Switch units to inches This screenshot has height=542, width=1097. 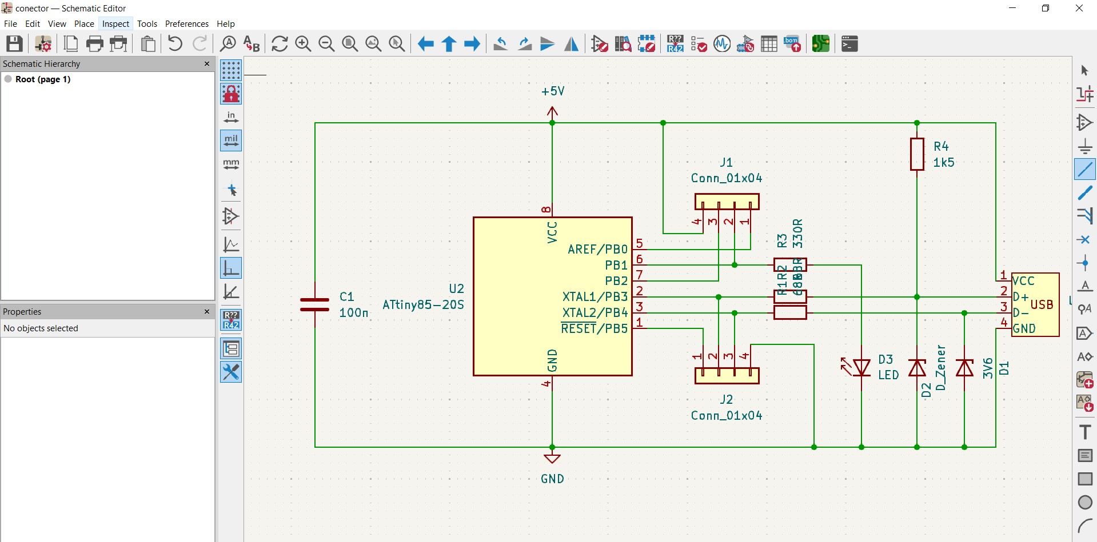pos(231,117)
